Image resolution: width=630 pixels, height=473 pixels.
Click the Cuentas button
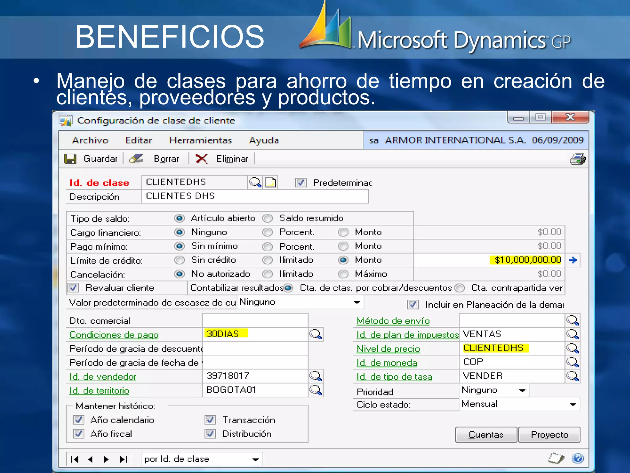coord(486,435)
